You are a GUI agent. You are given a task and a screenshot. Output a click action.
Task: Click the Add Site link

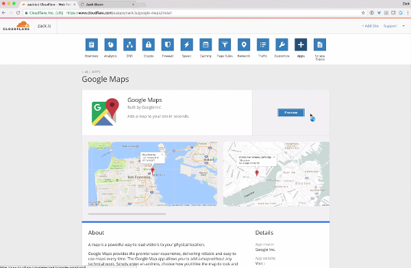(x=371, y=26)
